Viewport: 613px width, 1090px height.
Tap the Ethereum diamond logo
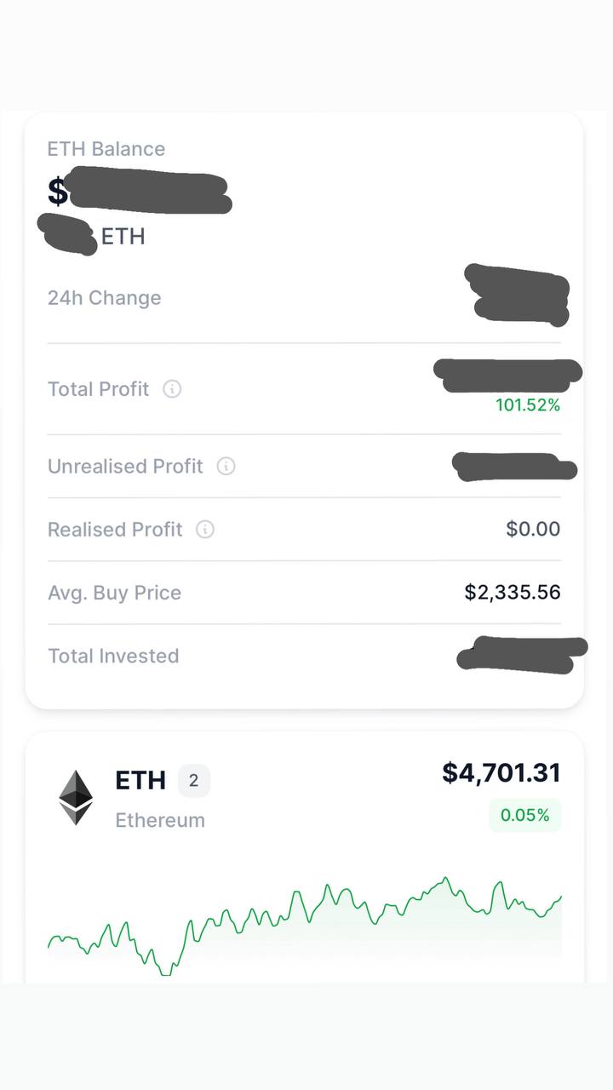point(76,798)
